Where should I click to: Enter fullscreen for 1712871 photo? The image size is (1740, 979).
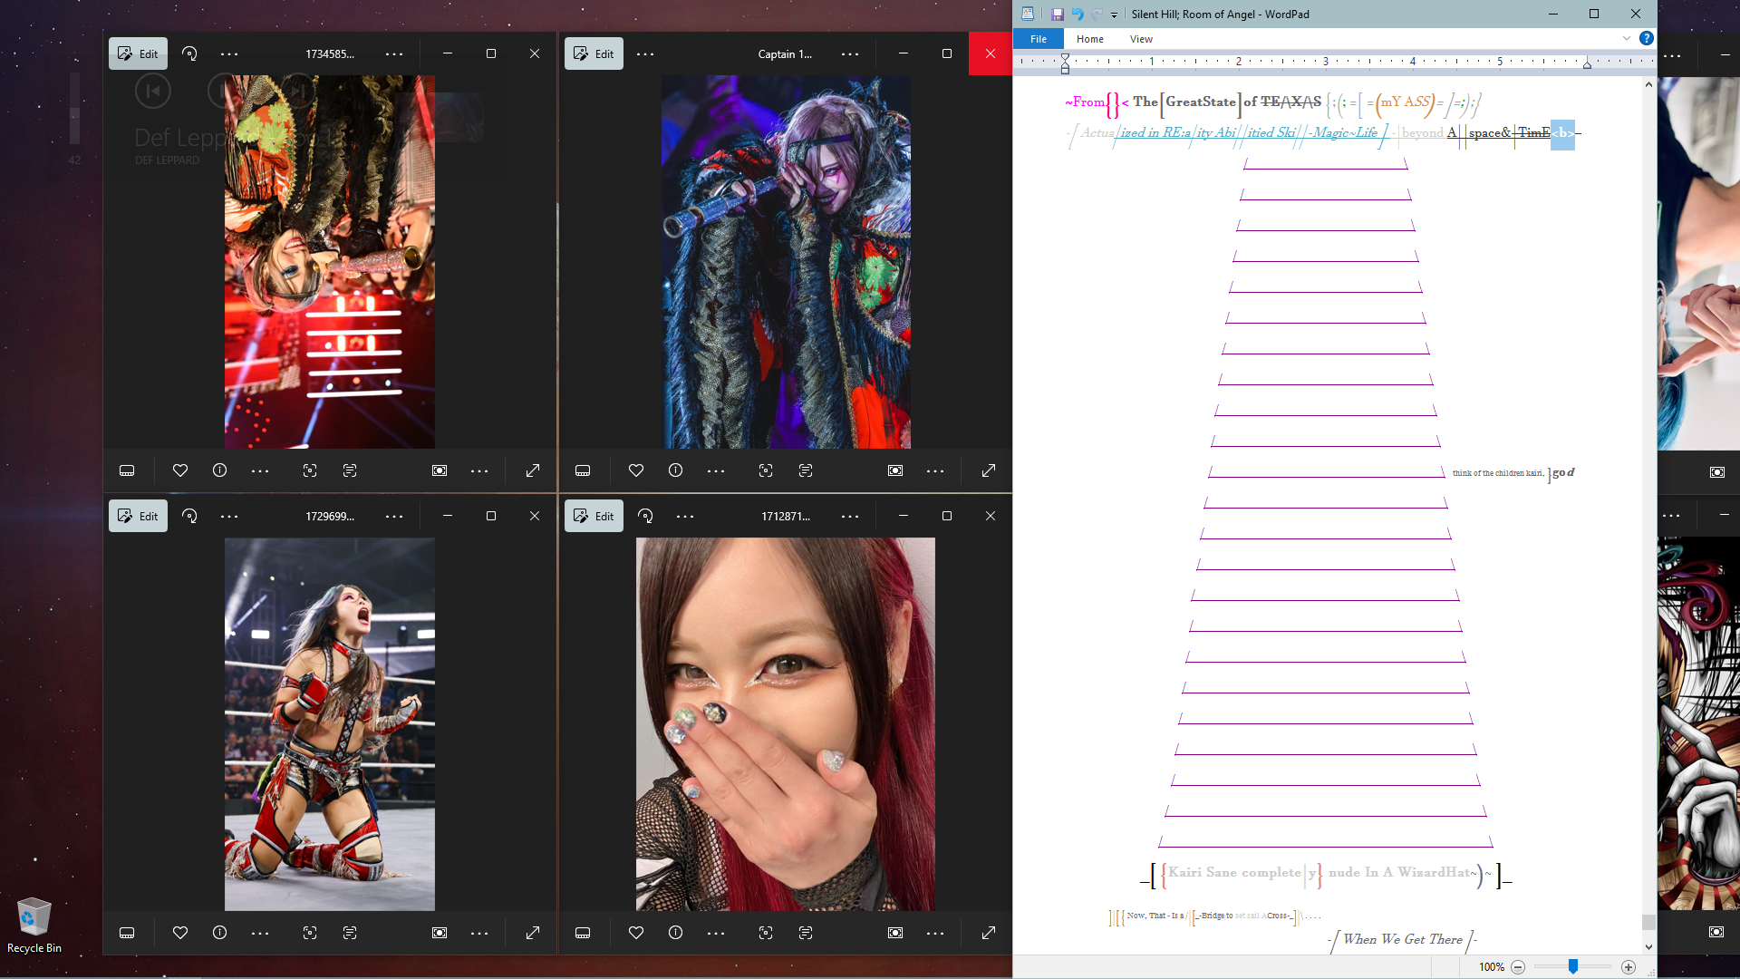(989, 933)
